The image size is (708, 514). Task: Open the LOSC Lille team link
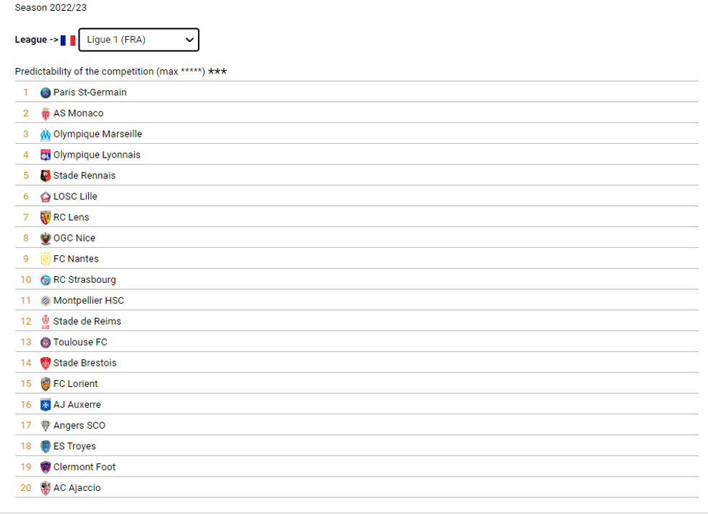pyautogui.click(x=75, y=197)
